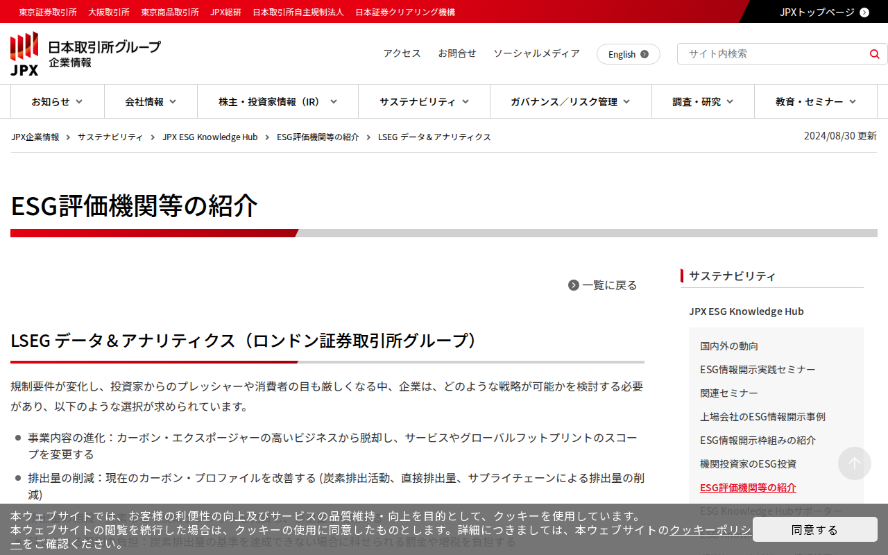The image size is (888, 555).
Task: Click the scroll-to-top arrow button
Action: pyautogui.click(x=855, y=463)
